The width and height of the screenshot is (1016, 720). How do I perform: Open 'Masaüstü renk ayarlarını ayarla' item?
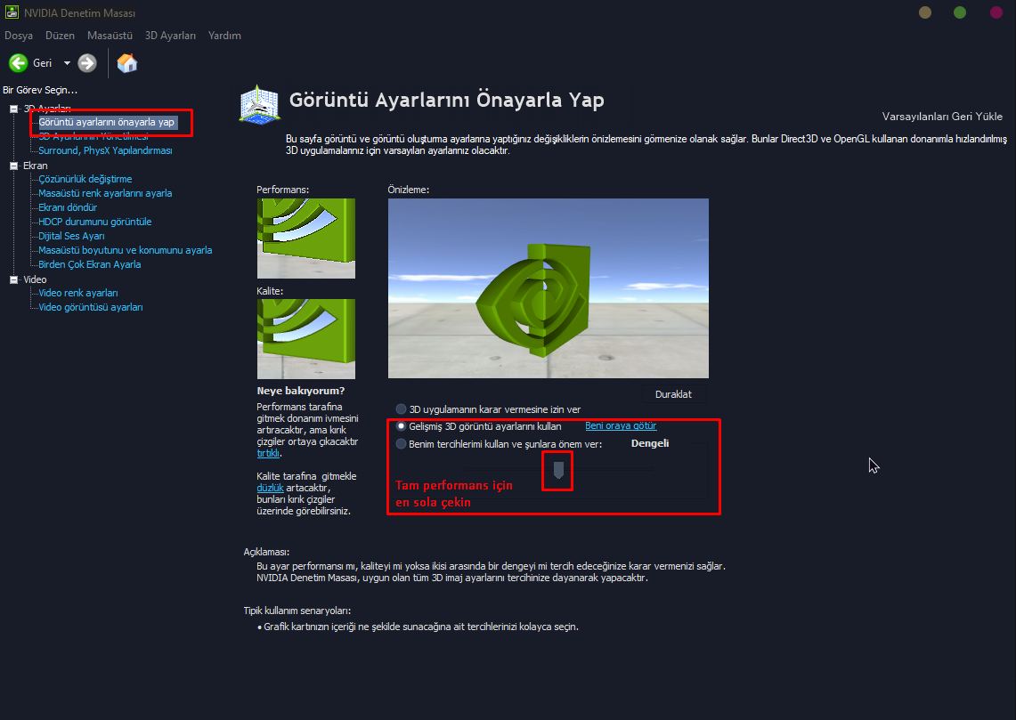click(x=105, y=193)
